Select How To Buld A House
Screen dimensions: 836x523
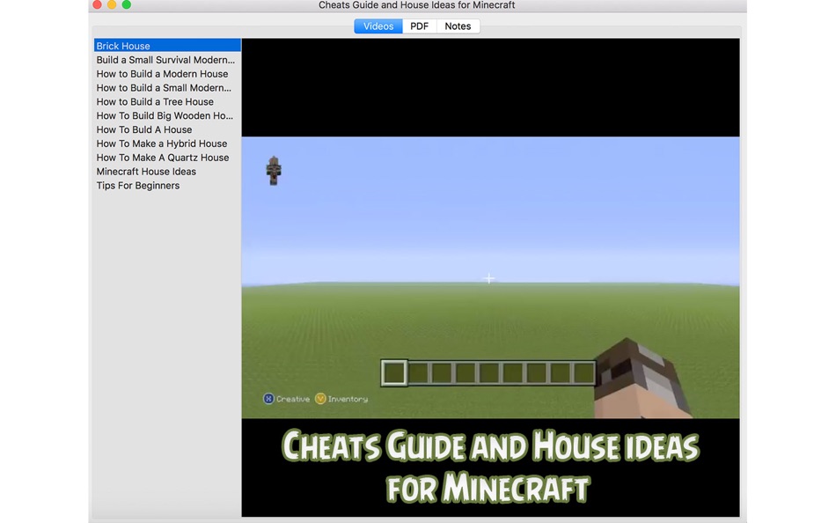[x=167, y=129]
